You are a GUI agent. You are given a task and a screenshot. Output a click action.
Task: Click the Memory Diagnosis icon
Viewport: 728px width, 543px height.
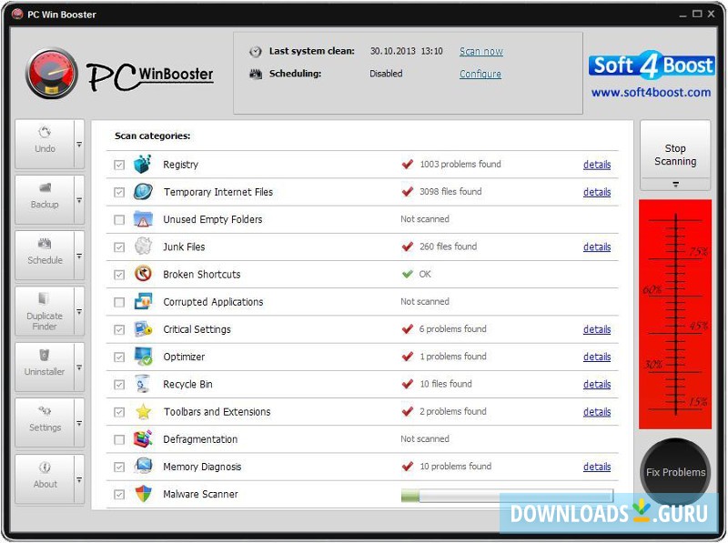tap(143, 467)
